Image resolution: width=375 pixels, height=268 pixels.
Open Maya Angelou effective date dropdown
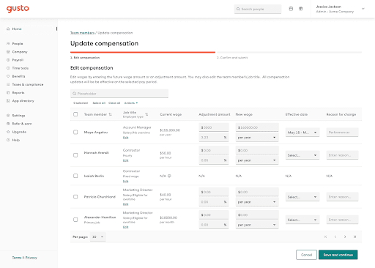302,133
